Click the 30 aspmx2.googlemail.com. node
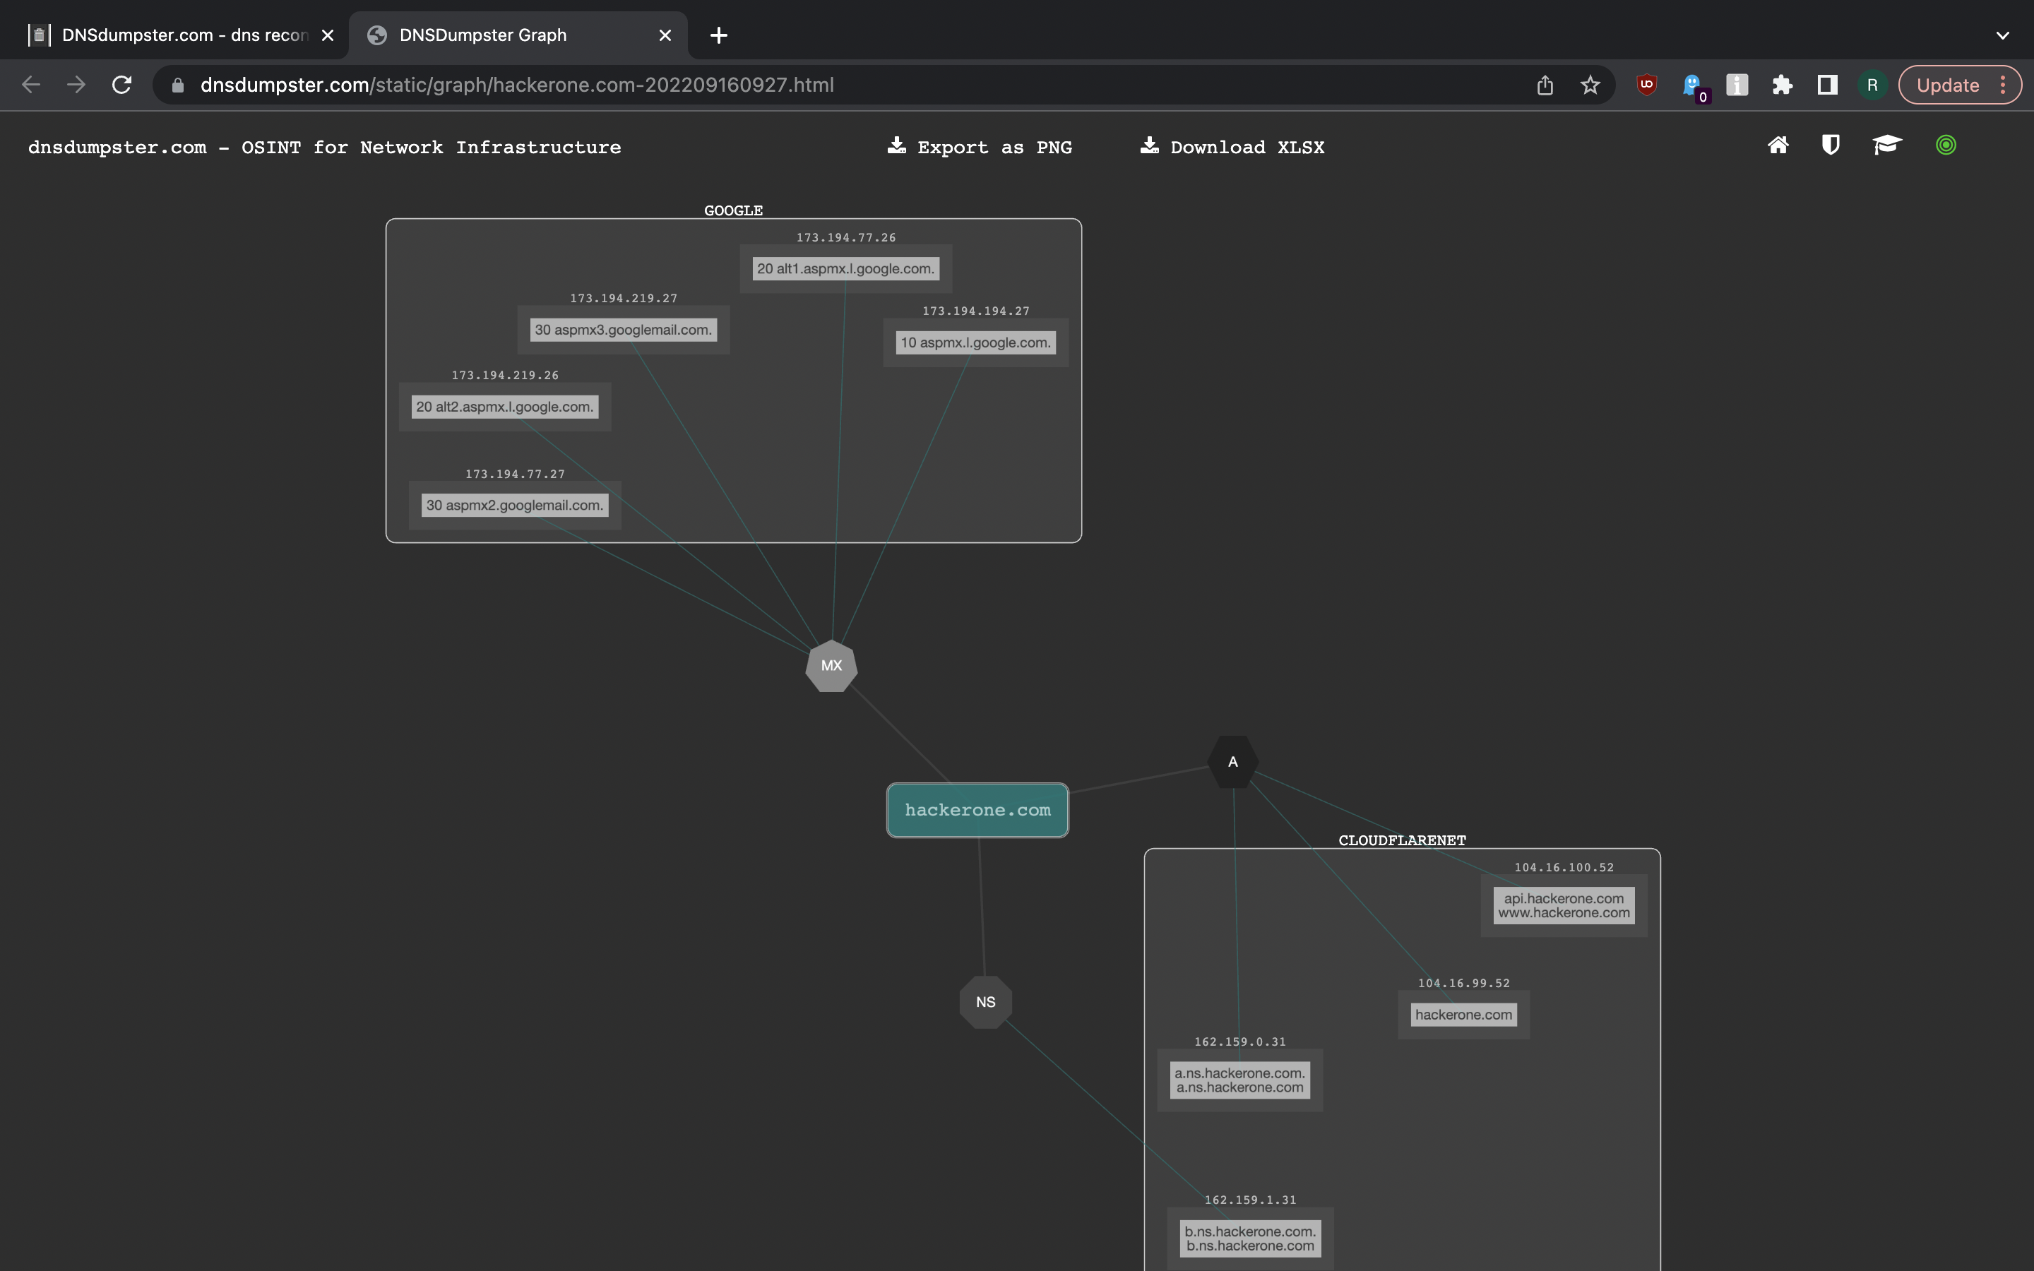The height and width of the screenshot is (1271, 2034). [516, 505]
